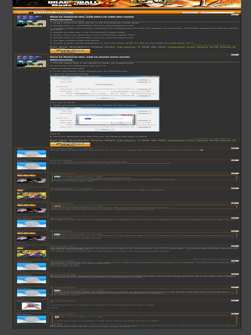
Task: Open the Home navigation menu item
Action: tap(19, 8)
